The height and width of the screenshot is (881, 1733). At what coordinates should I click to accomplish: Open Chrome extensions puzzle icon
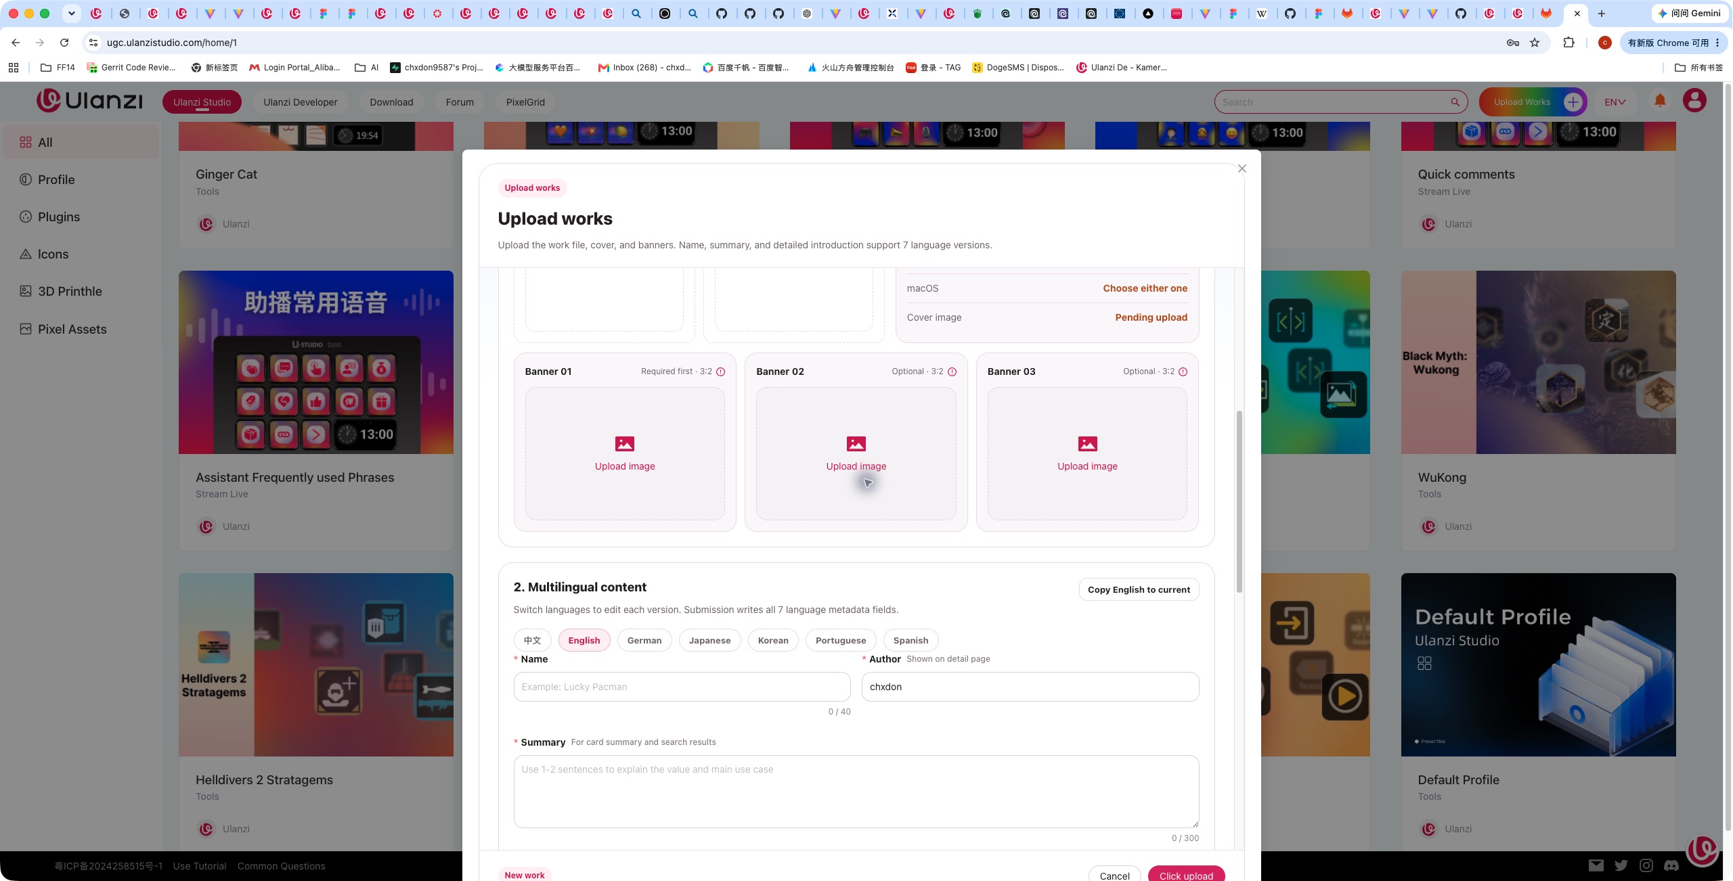(x=1569, y=43)
